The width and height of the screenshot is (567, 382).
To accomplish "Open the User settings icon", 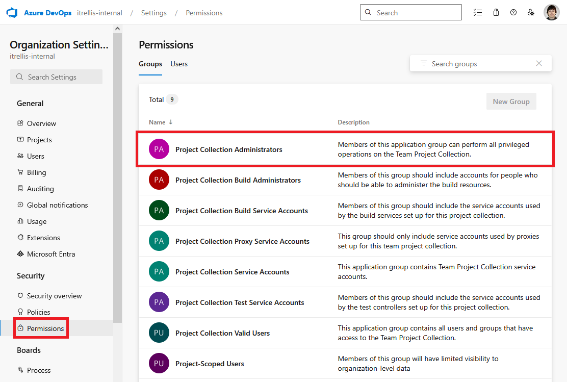I will (x=531, y=13).
